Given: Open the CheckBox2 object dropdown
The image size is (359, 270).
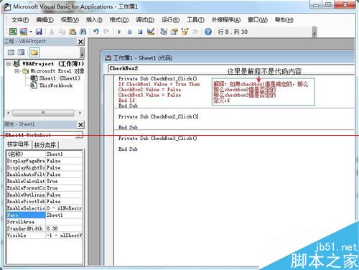Looking at the screenshot, I should click(230, 68).
